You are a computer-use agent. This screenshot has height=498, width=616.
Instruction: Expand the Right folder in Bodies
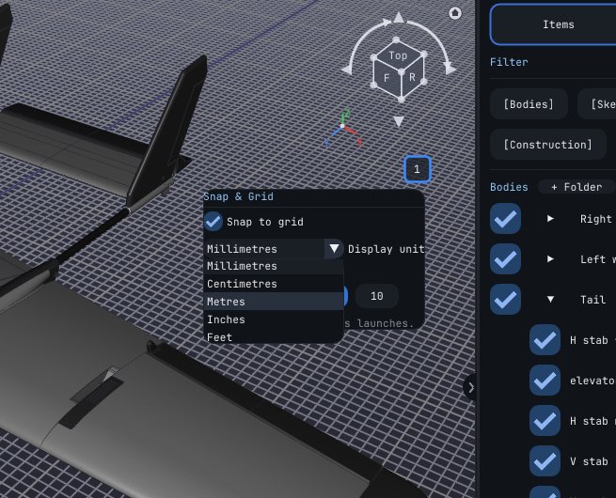tap(550, 219)
